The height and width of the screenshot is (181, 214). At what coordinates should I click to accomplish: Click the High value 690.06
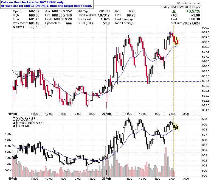(34, 15)
